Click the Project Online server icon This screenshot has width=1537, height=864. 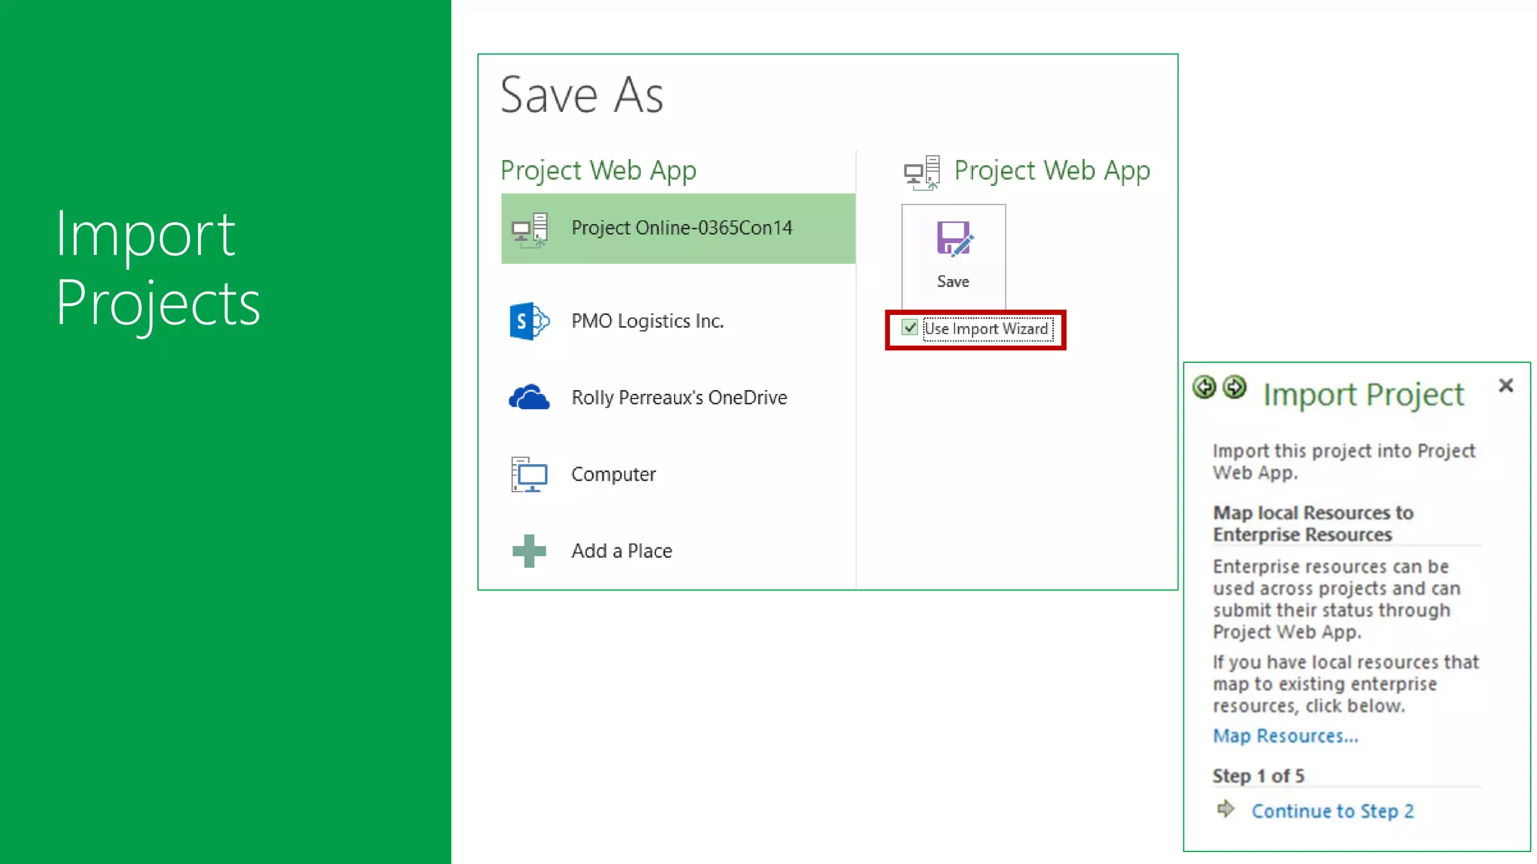click(530, 229)
